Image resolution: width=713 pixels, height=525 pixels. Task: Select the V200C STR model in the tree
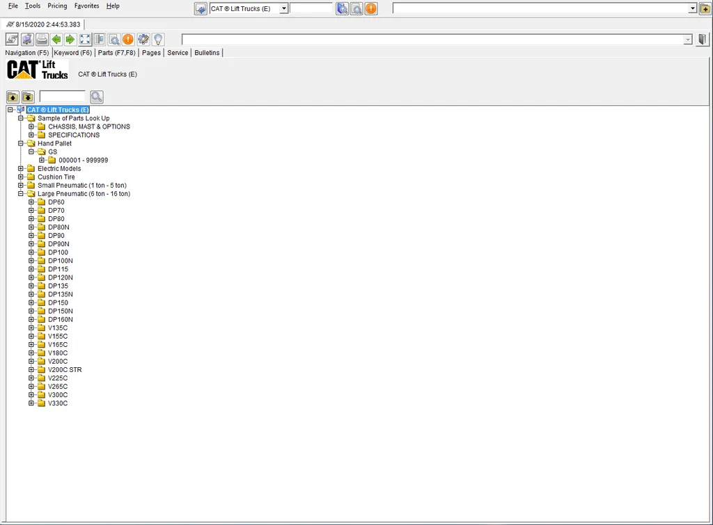coord(65,370)
